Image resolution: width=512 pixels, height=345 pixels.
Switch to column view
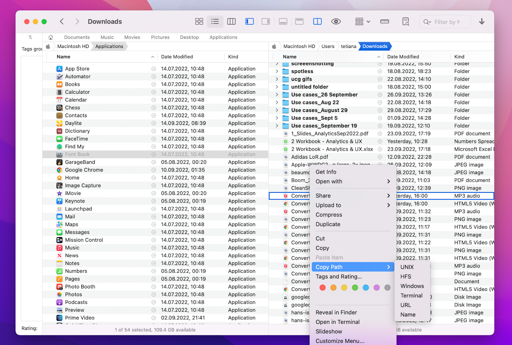pyautogui.click(x=231, y=21)
